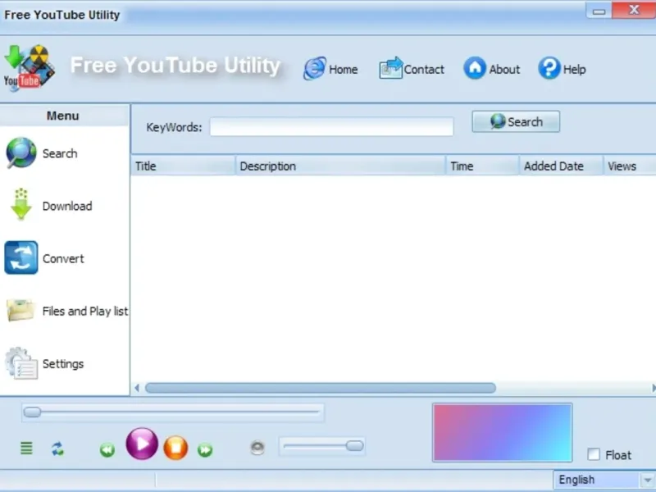
Task: Open the Settings gear icon
Action: pyautogui.click(x=21, y=363)
